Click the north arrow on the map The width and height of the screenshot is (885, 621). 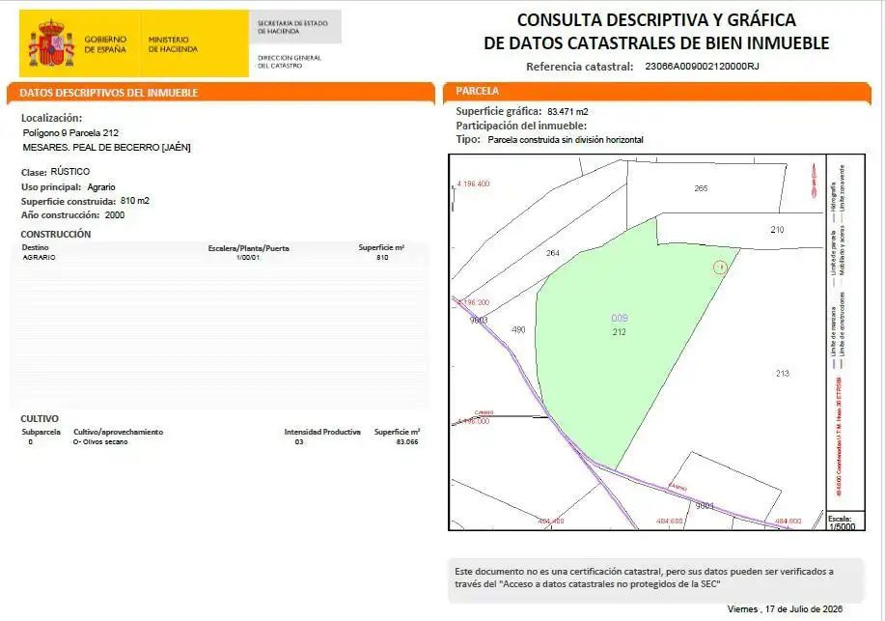[814, 181]
